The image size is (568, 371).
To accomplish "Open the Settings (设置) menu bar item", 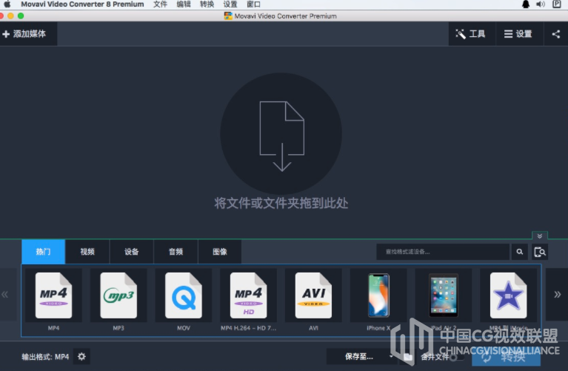I will pos(230,4).
